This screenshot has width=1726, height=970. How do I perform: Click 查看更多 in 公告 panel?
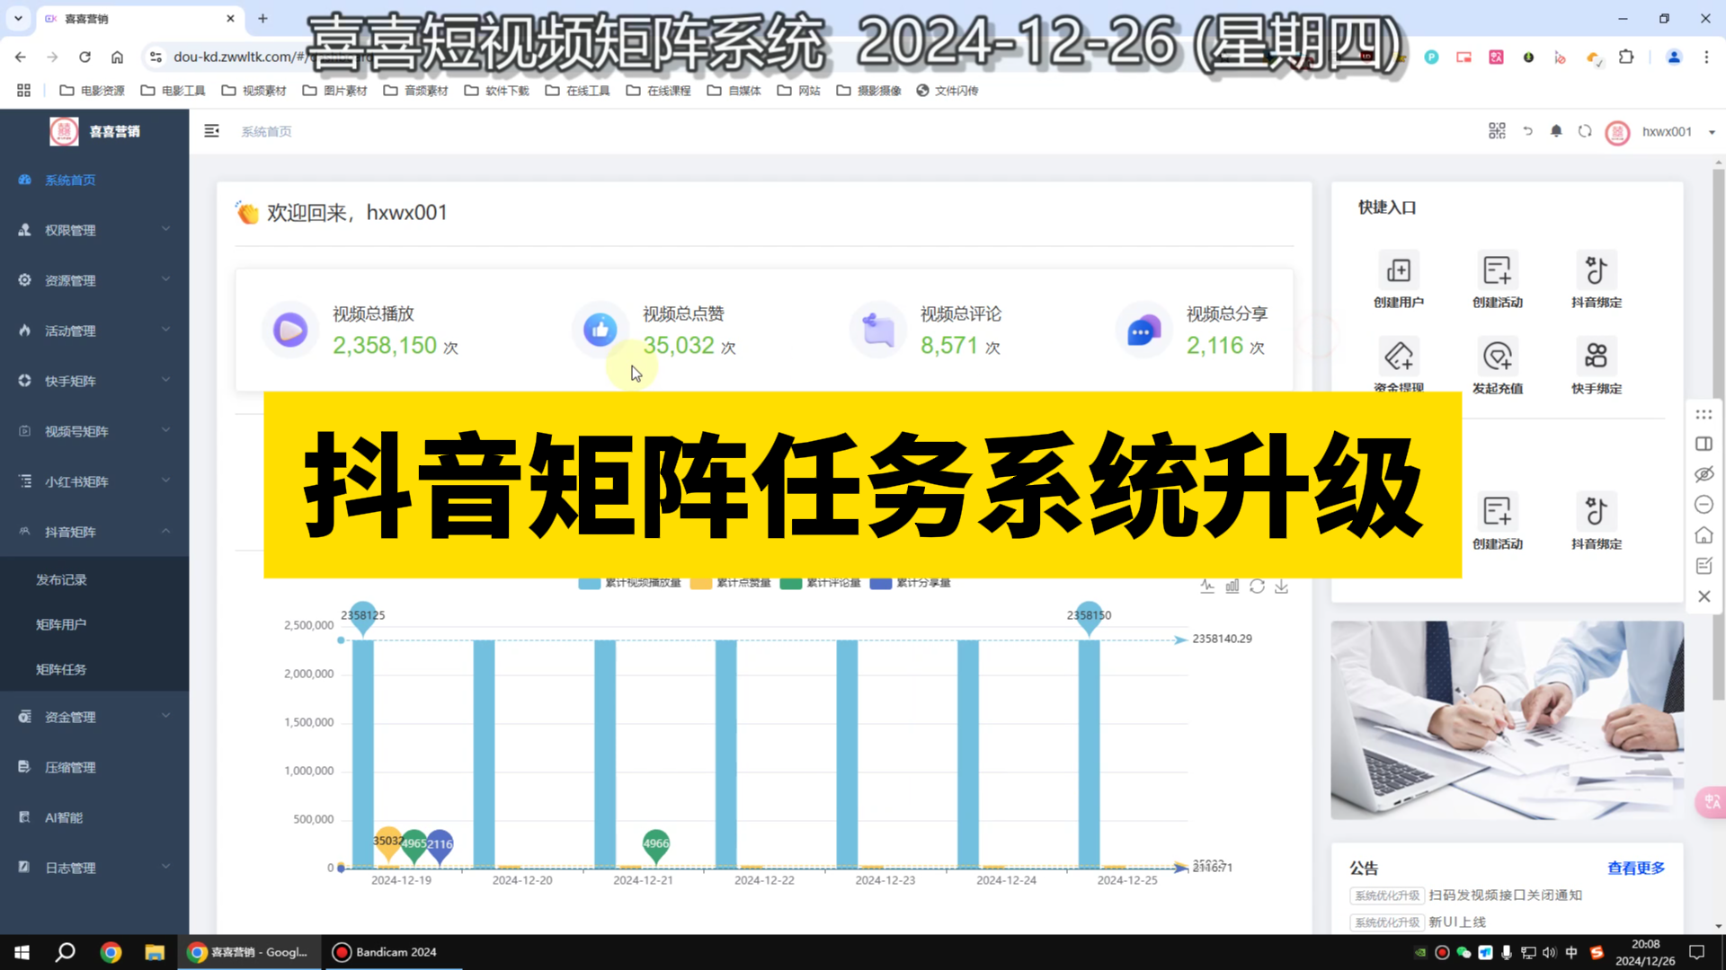tap(1636, 868)
